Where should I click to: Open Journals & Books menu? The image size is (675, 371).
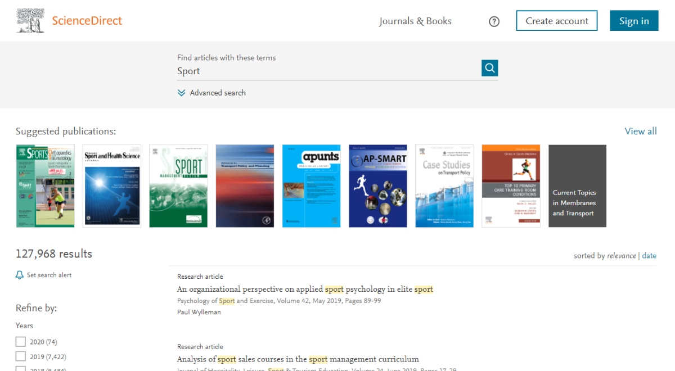coord(415,21)
